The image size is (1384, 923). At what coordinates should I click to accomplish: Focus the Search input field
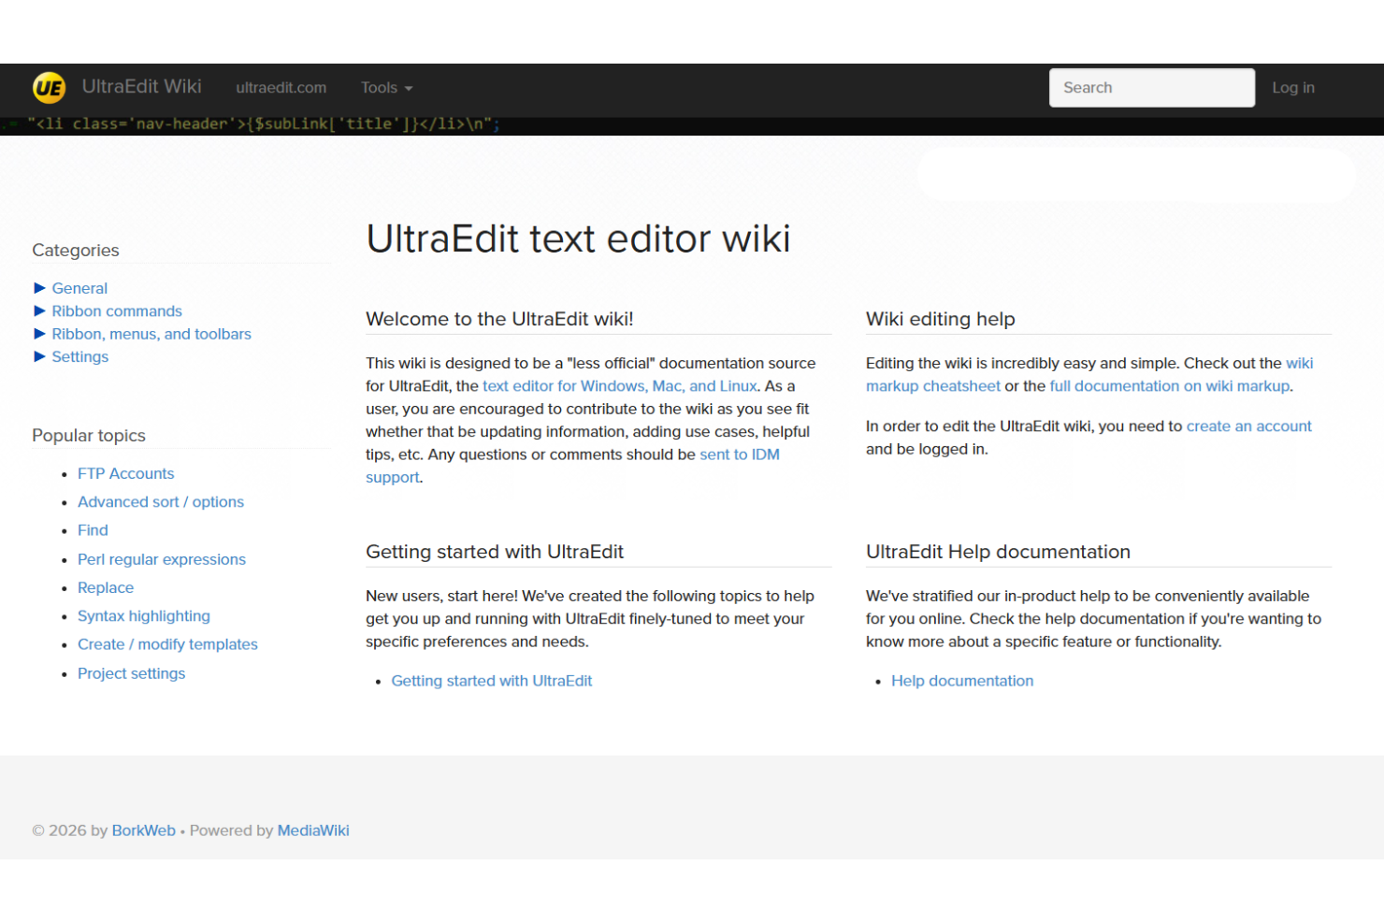1151,88
